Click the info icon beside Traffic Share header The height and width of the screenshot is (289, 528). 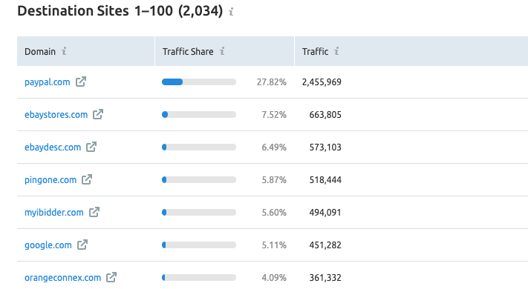(222, 51)
